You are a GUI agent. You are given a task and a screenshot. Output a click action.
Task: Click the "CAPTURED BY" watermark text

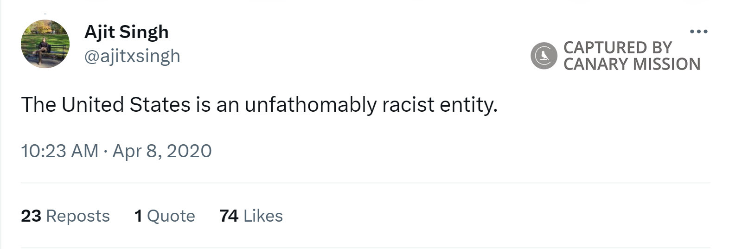[617, 47]
